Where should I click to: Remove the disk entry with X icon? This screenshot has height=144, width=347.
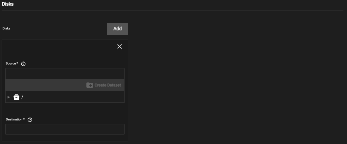tap(120, 46)
